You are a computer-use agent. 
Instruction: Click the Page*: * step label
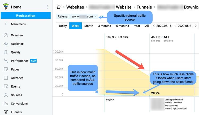point(110,100)
